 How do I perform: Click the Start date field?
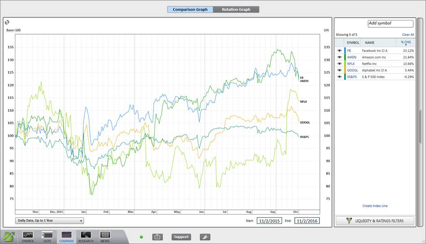269,221
